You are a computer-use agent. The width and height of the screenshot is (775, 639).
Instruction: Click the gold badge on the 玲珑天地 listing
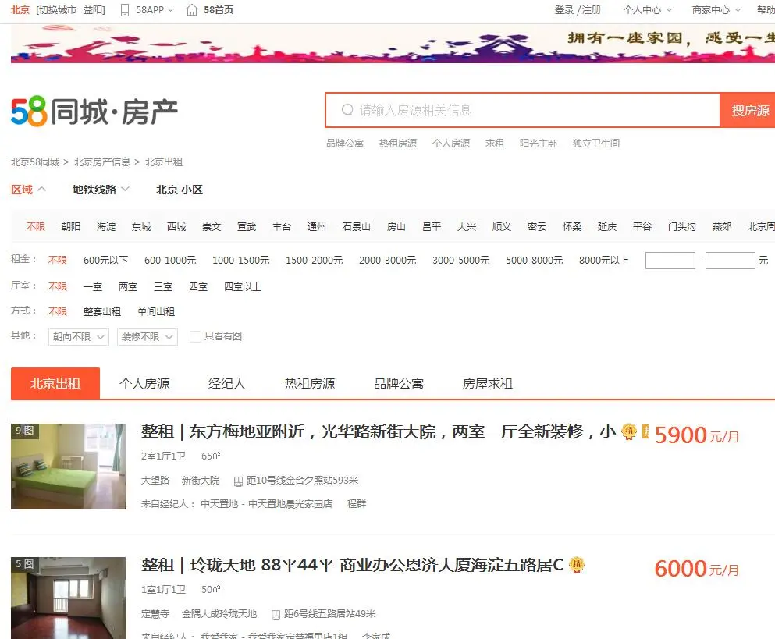point(576,564)
